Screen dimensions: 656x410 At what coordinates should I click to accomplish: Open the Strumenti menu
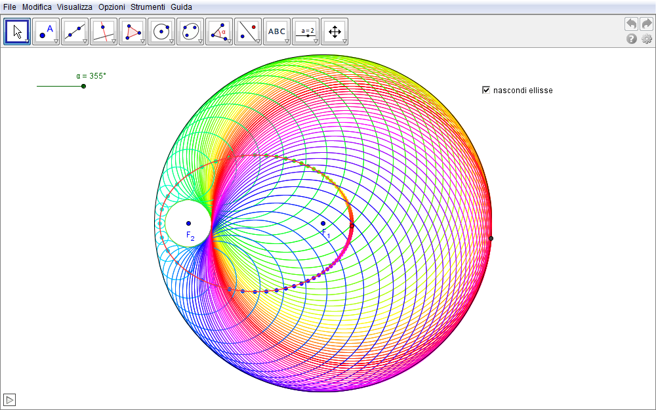(x=148, y=7)
